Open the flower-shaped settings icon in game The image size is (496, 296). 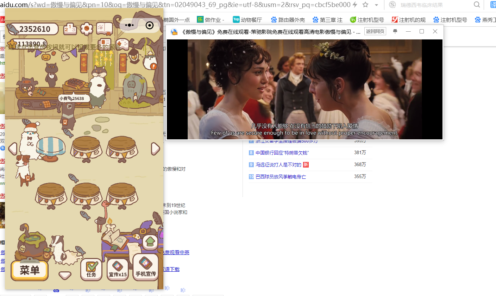[x=87, y=29]
